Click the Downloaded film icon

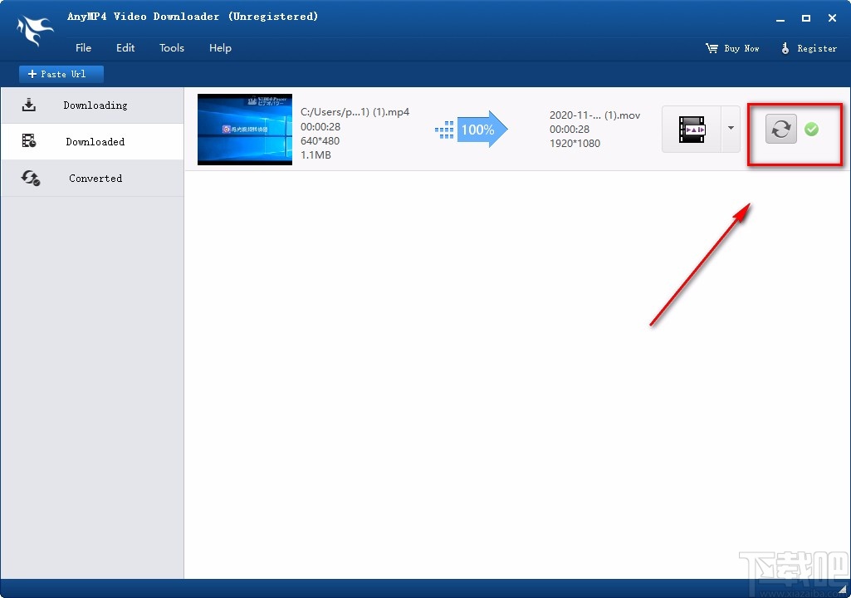coord(29,141)
